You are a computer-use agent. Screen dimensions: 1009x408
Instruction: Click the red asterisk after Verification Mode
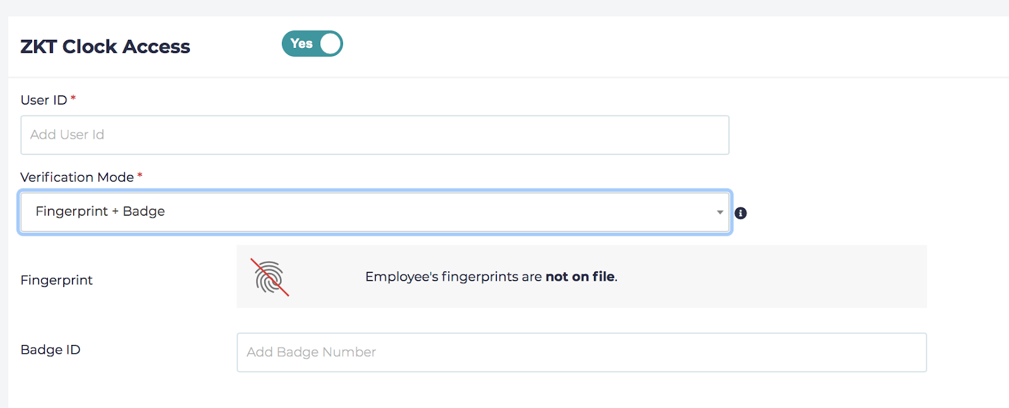pyautogui.click(x=140, y=175)
